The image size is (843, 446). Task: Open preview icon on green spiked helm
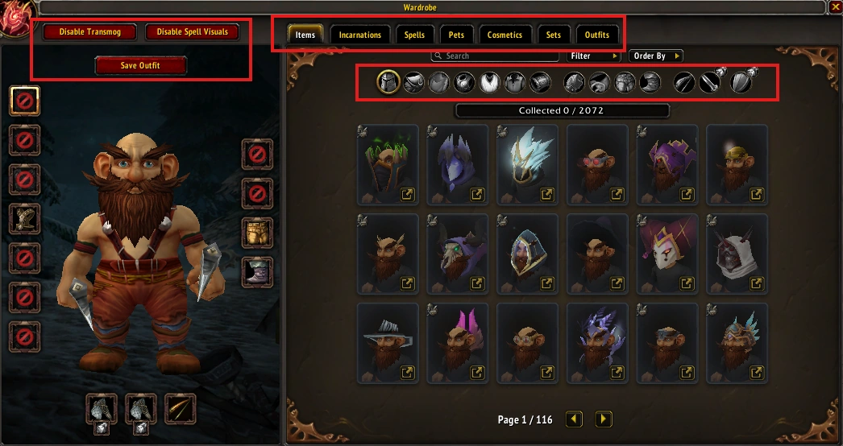(408, 195)
